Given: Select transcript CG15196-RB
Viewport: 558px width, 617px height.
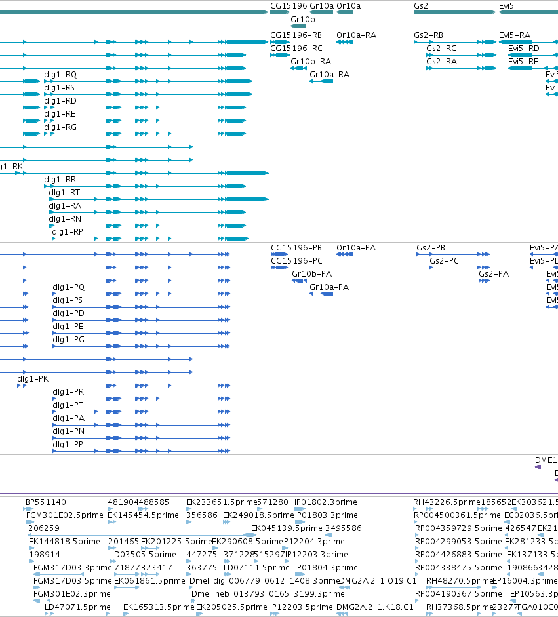Looking at the screenshot, I should (296, 35).
